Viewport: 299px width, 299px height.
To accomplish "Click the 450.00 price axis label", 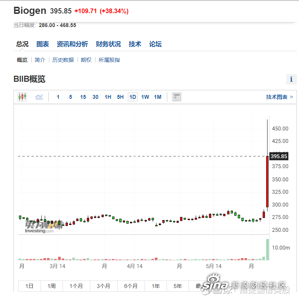I will 280,128.
